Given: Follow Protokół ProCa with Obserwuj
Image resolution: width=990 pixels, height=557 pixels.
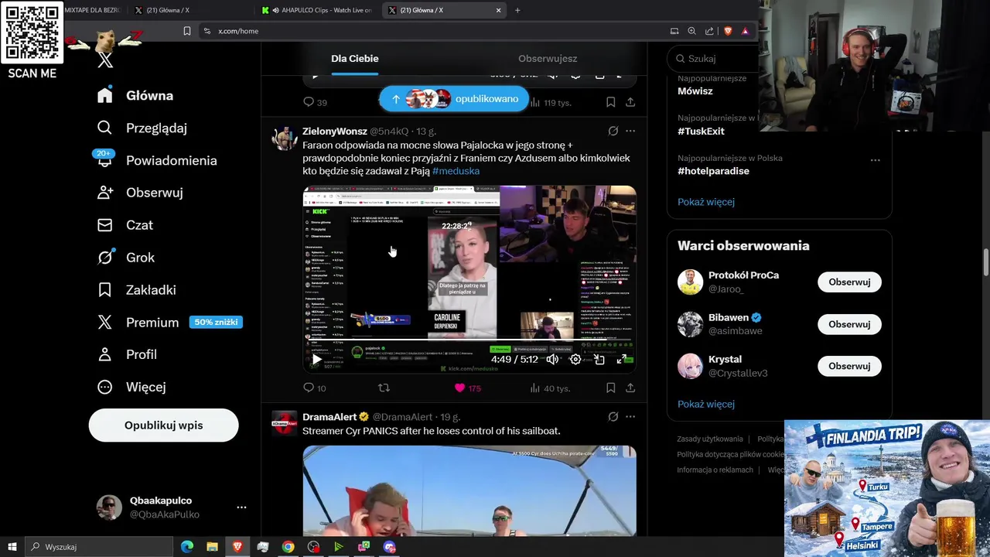Looking at the screenshot, I should [849, 282].
